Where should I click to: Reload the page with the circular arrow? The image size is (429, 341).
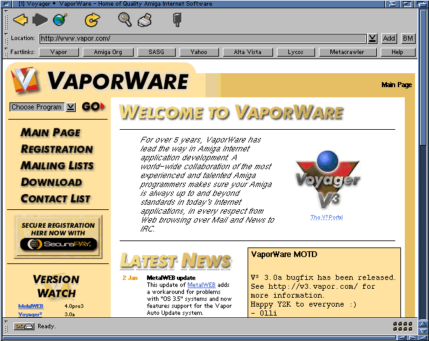point(92,20)
